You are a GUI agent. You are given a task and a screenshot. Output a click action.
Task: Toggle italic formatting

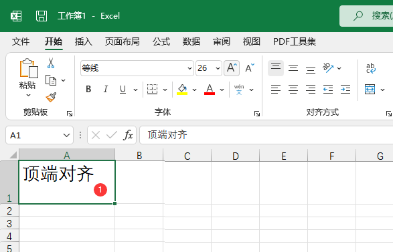[x=106, y=90]
